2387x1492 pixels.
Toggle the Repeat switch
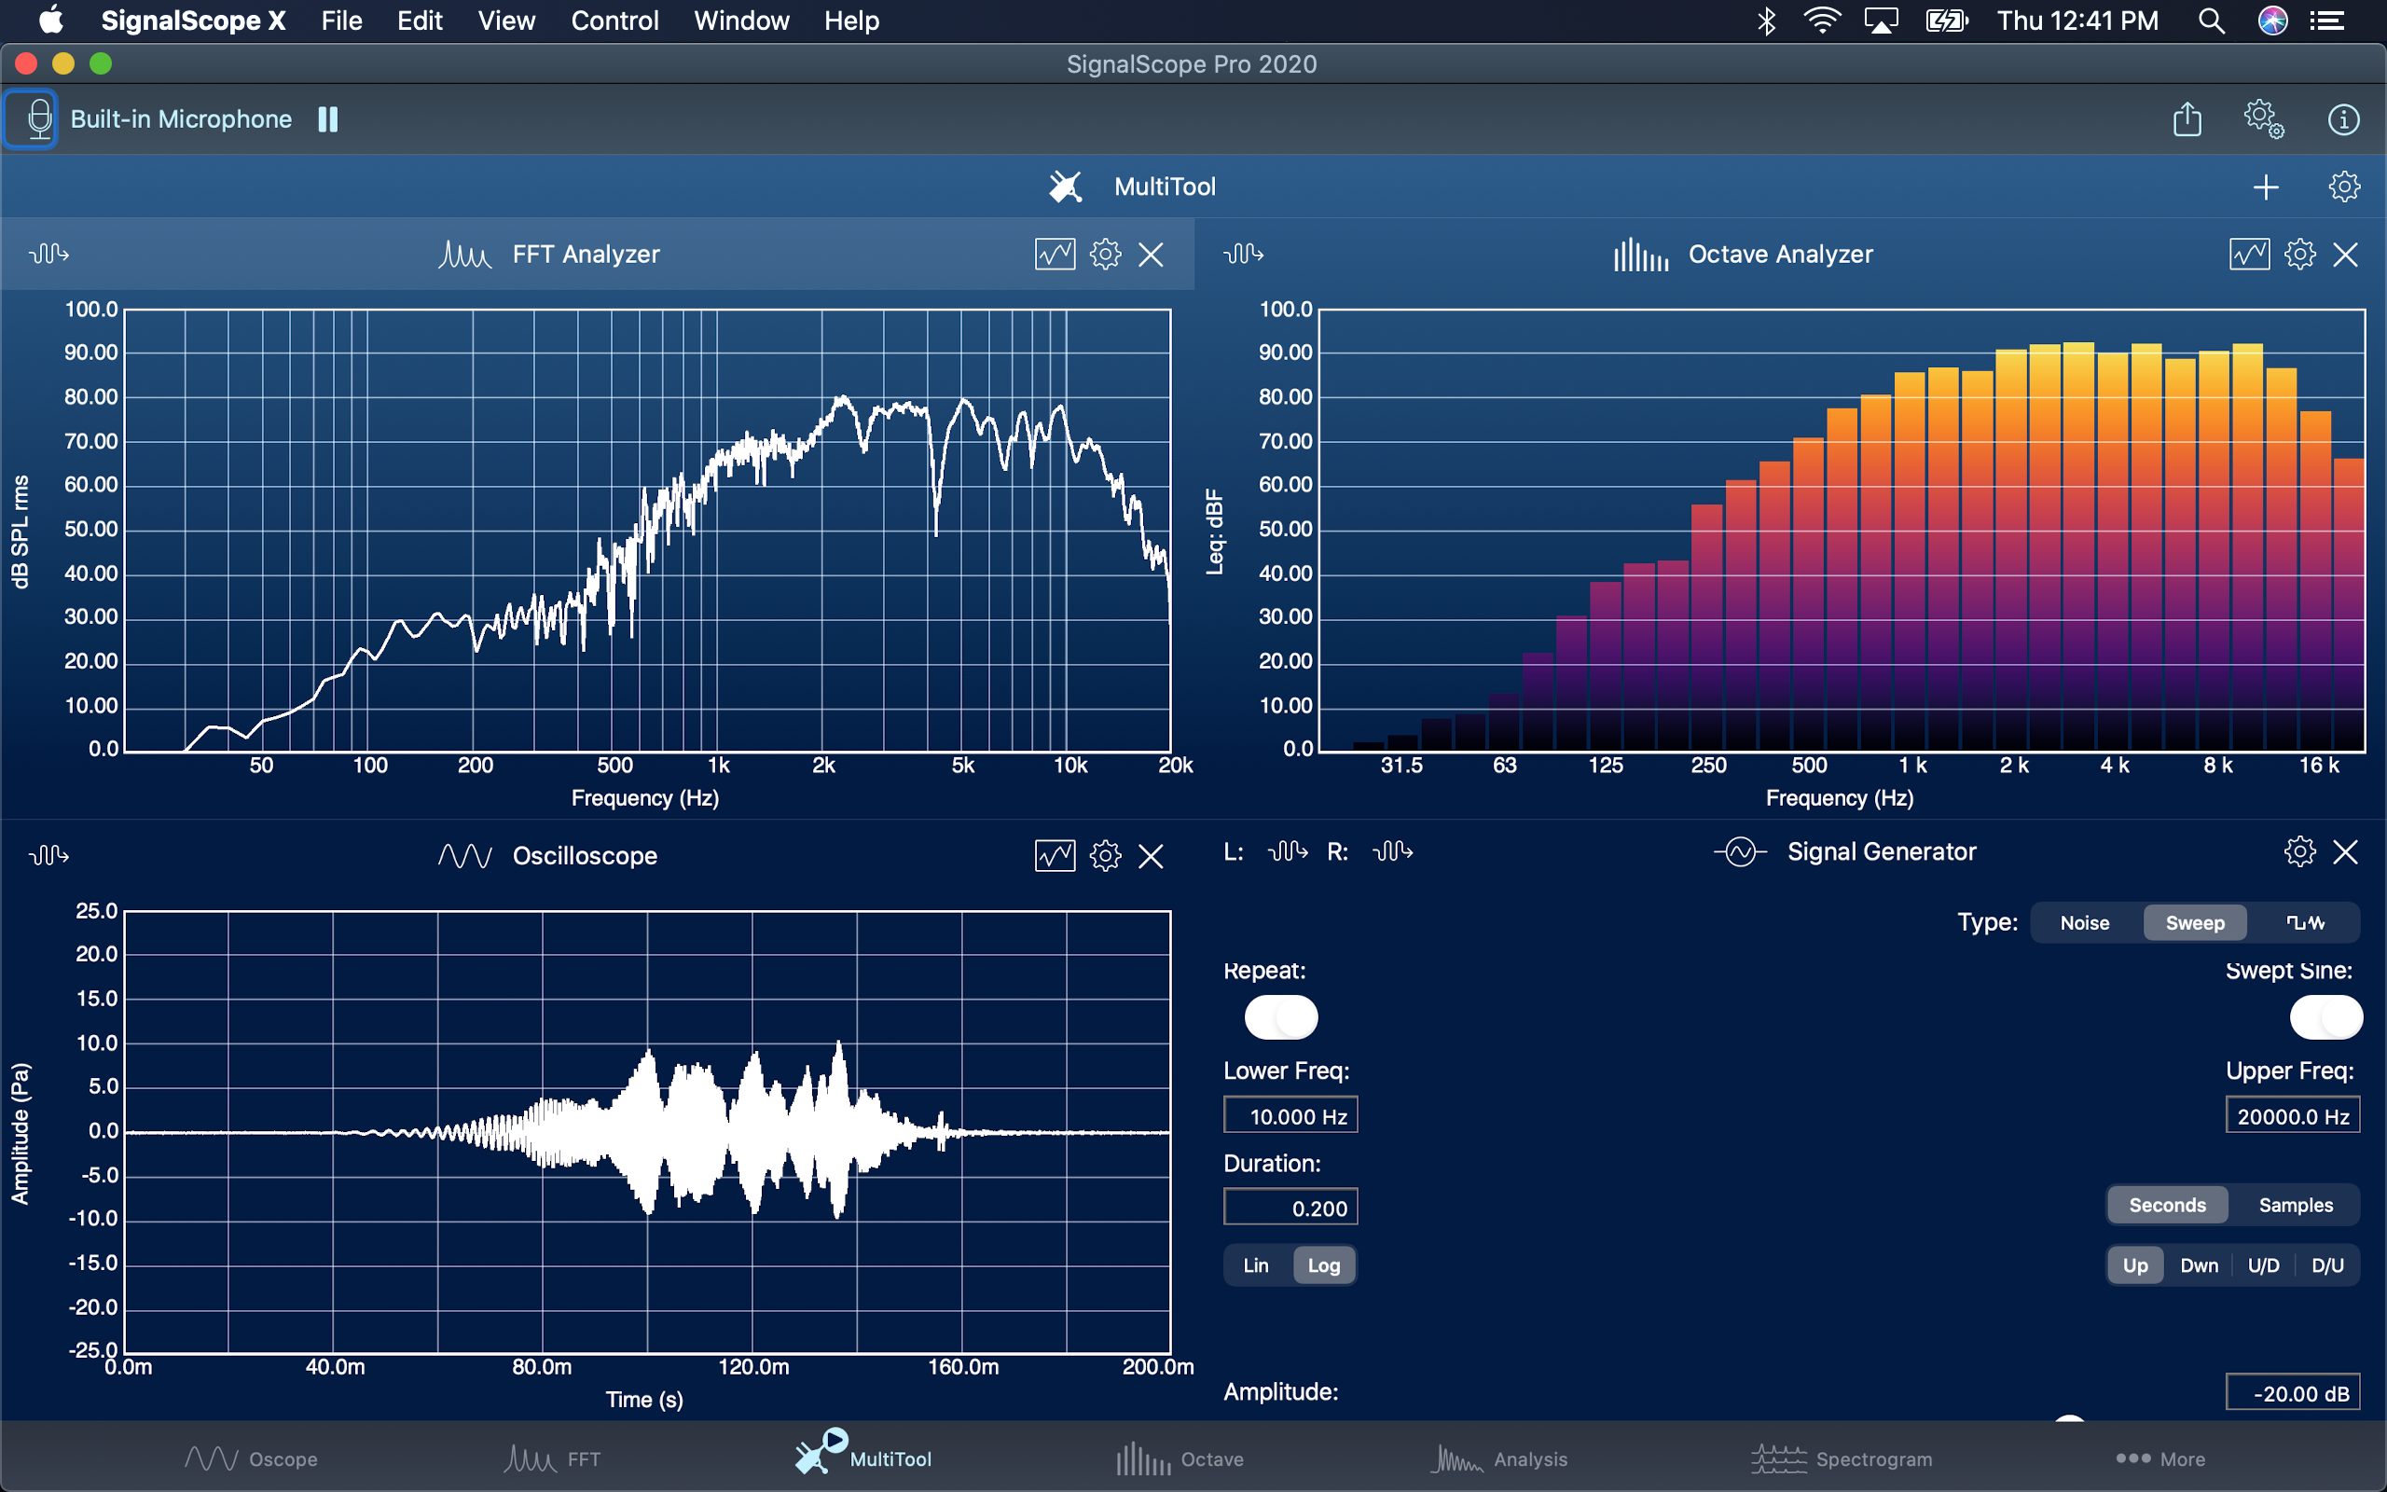pyautogui.click(x=1280, y=1017)
